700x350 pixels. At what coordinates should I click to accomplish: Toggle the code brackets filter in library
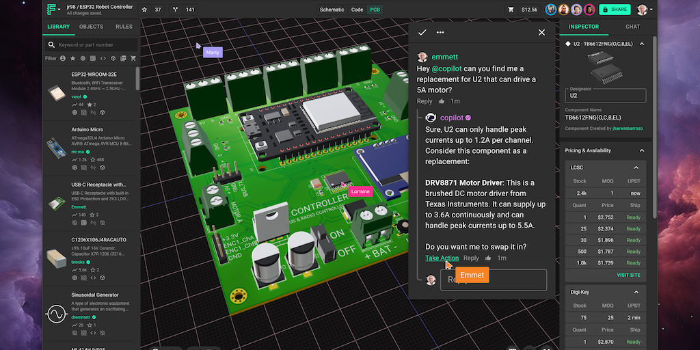point(103,59)
